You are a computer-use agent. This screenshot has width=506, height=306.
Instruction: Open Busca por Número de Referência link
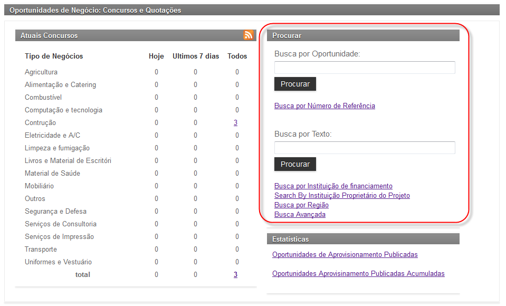tap(324, 106)
